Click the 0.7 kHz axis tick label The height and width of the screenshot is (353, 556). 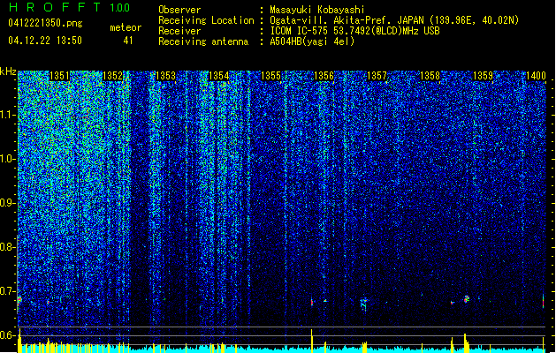pyautogui.click(x=7, y=291)
